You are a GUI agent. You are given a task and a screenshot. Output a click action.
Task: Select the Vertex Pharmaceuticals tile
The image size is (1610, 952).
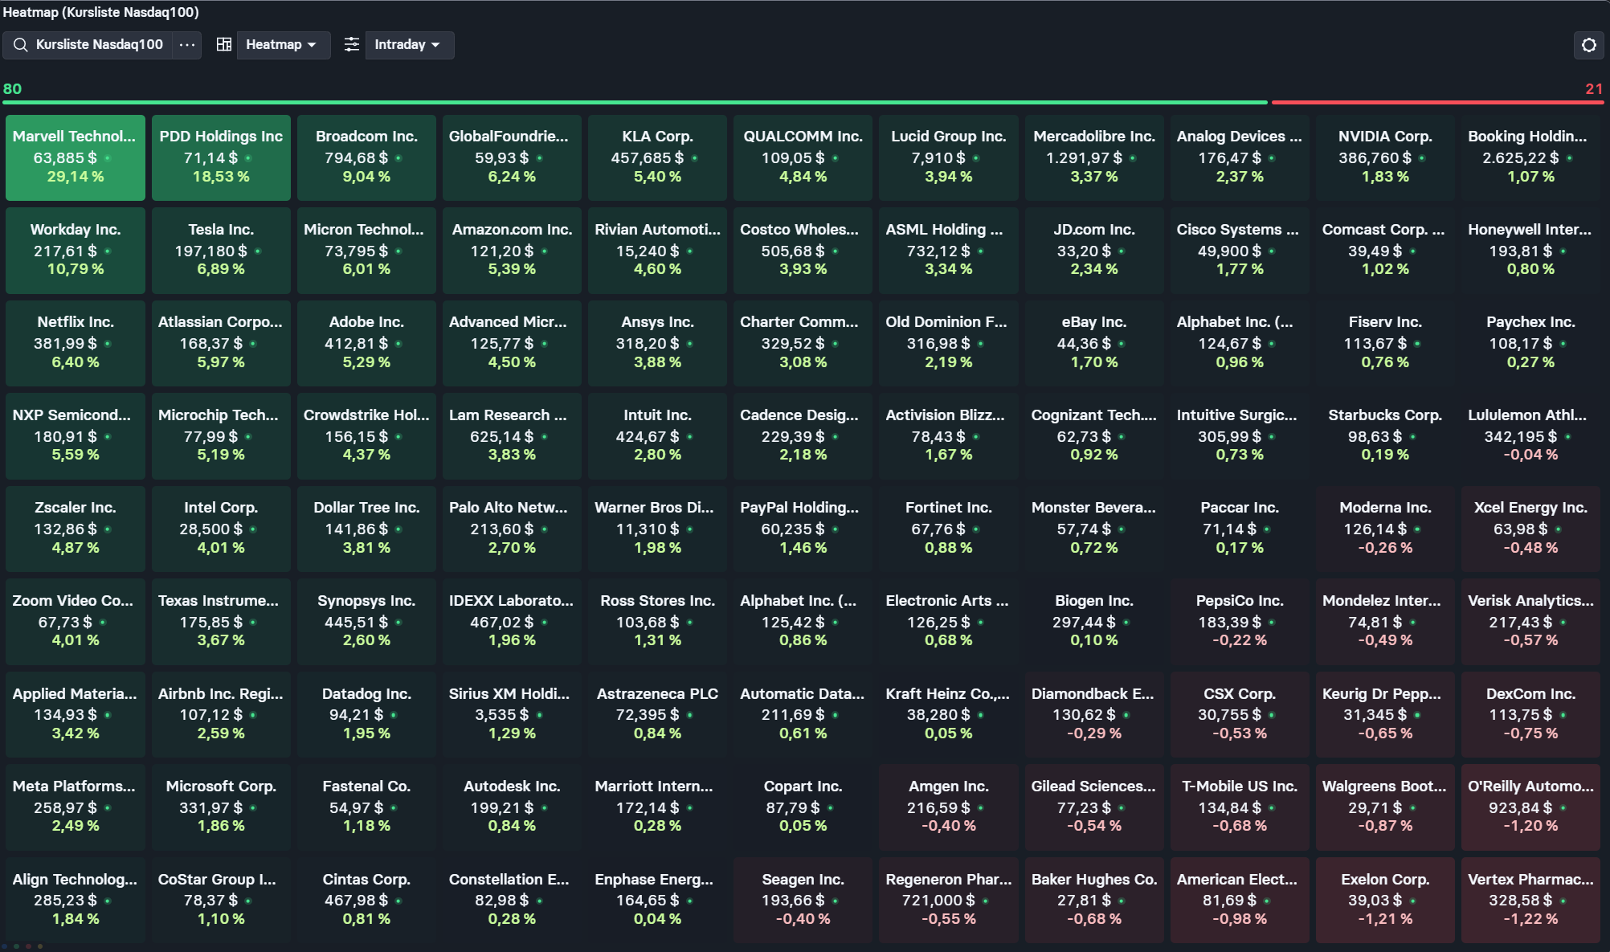[1530, 900]
